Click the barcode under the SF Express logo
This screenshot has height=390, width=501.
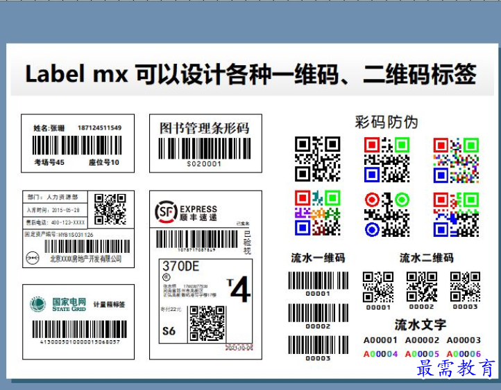pos(196,239)
